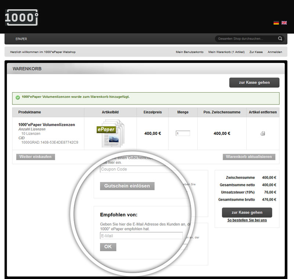The image size is (294, 279).
Task: Switch language to German flag
Action: (276, 23)
